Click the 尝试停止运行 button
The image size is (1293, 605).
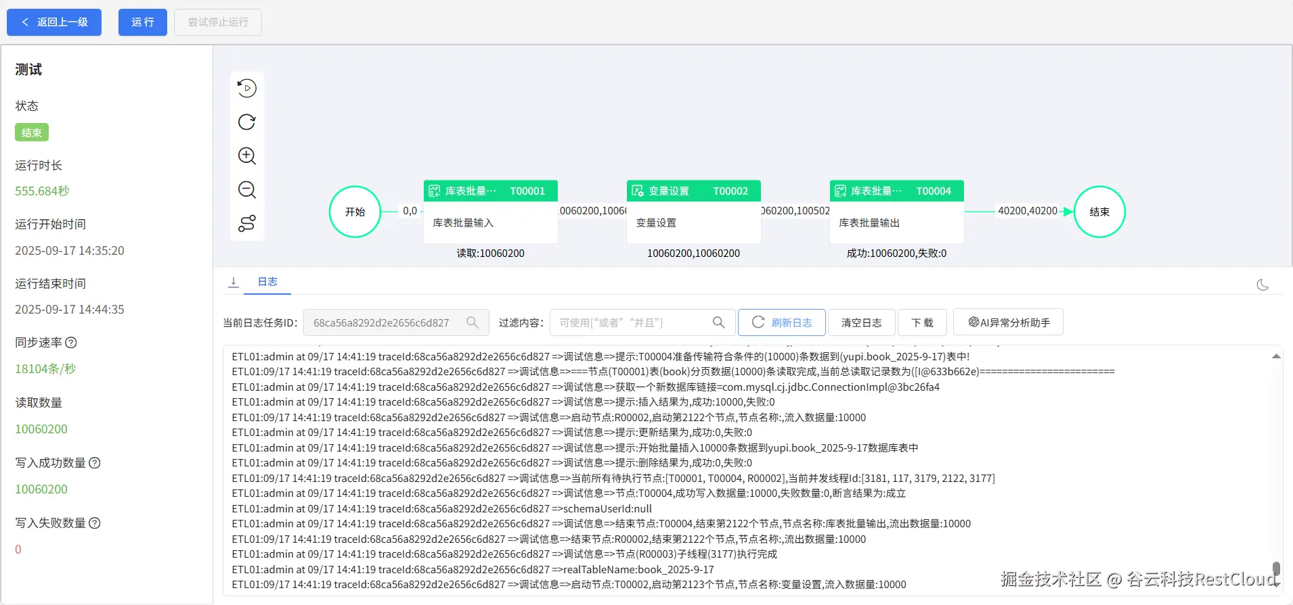coord(218,22)
